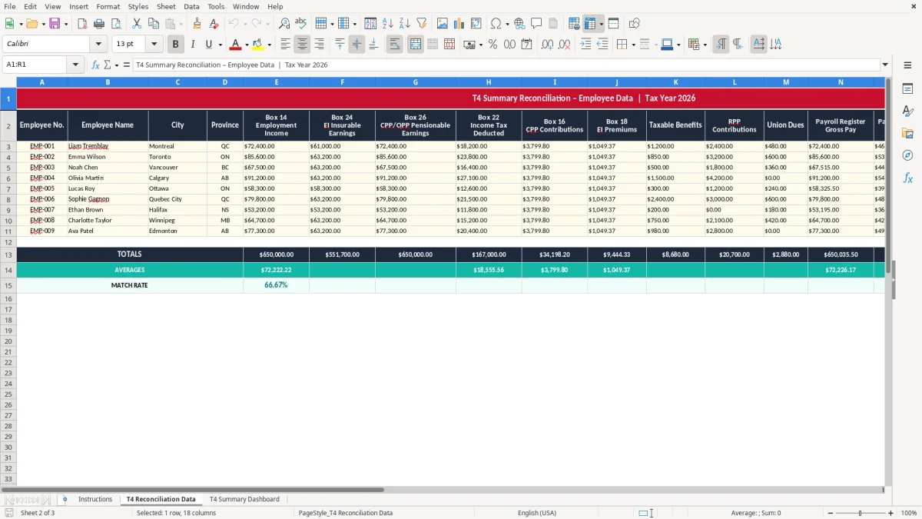Open the Function Wizard fx icon
The height and width of the screenshot is (519, 922).
click(96, 65)
